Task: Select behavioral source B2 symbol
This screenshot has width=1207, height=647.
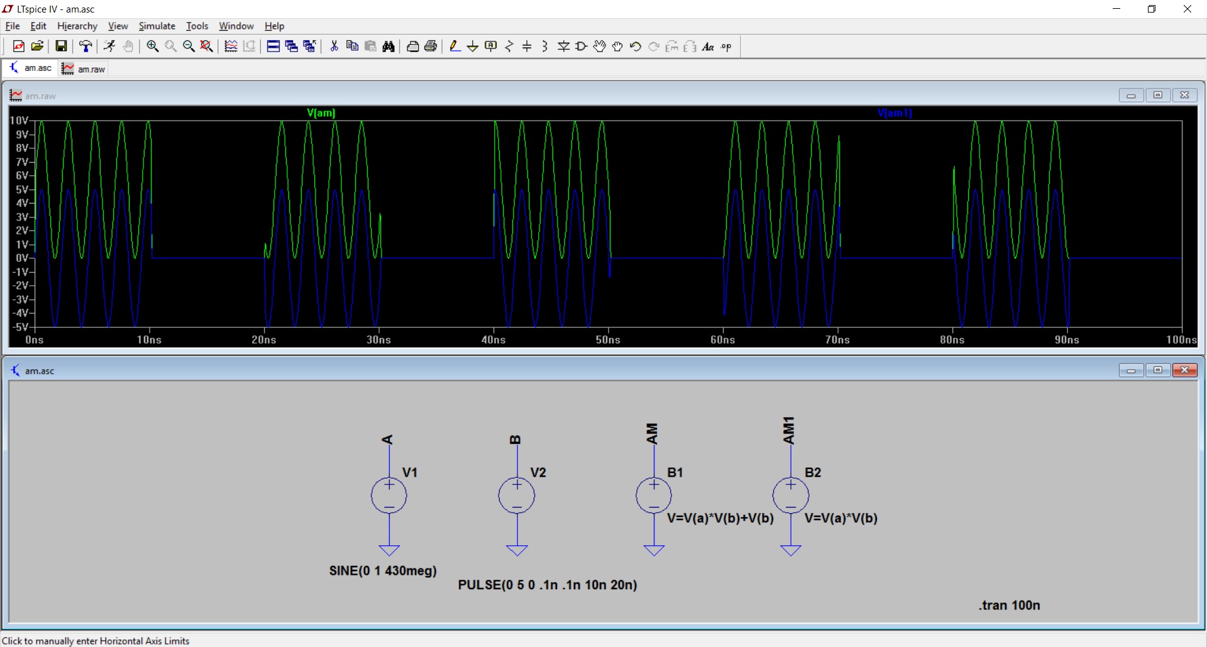Action: [791, 496]
